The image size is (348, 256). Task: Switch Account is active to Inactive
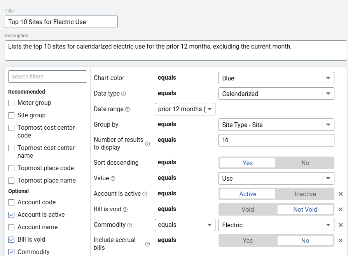coord(305,194)
